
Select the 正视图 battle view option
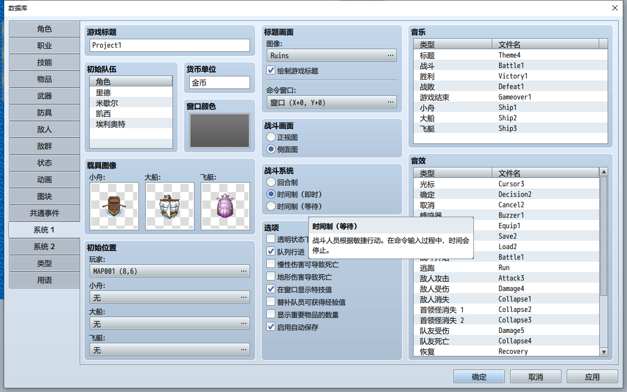271,137
